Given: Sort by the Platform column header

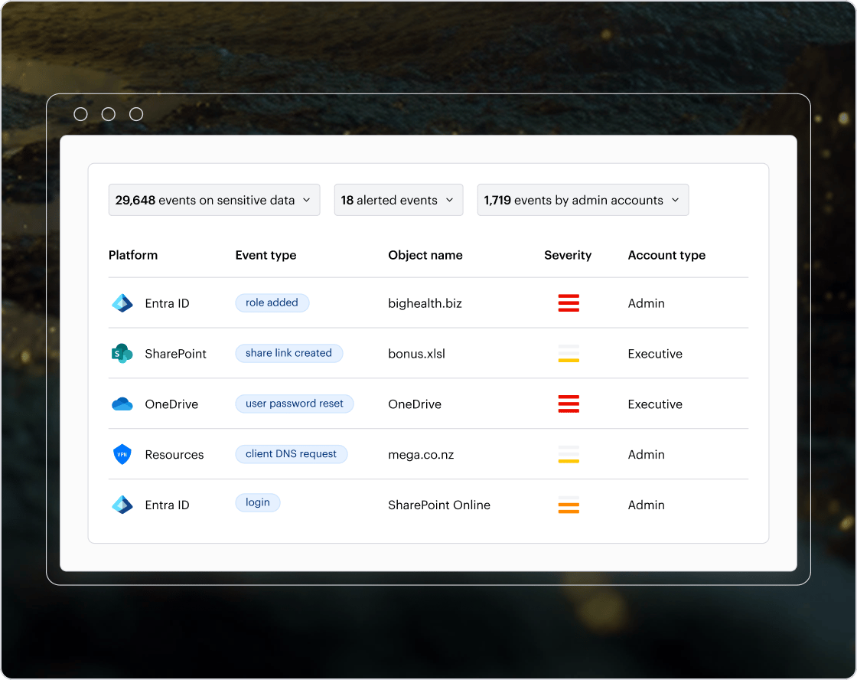Looking at the screenshot, I should (x=133, y=255).
